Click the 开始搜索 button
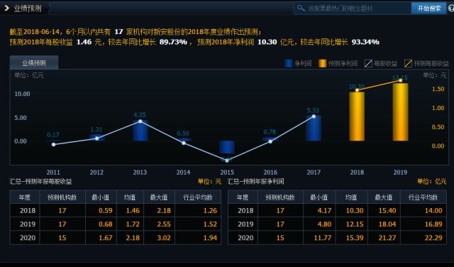The width and height of the screenshot is (454, 267). click(428, 9)
